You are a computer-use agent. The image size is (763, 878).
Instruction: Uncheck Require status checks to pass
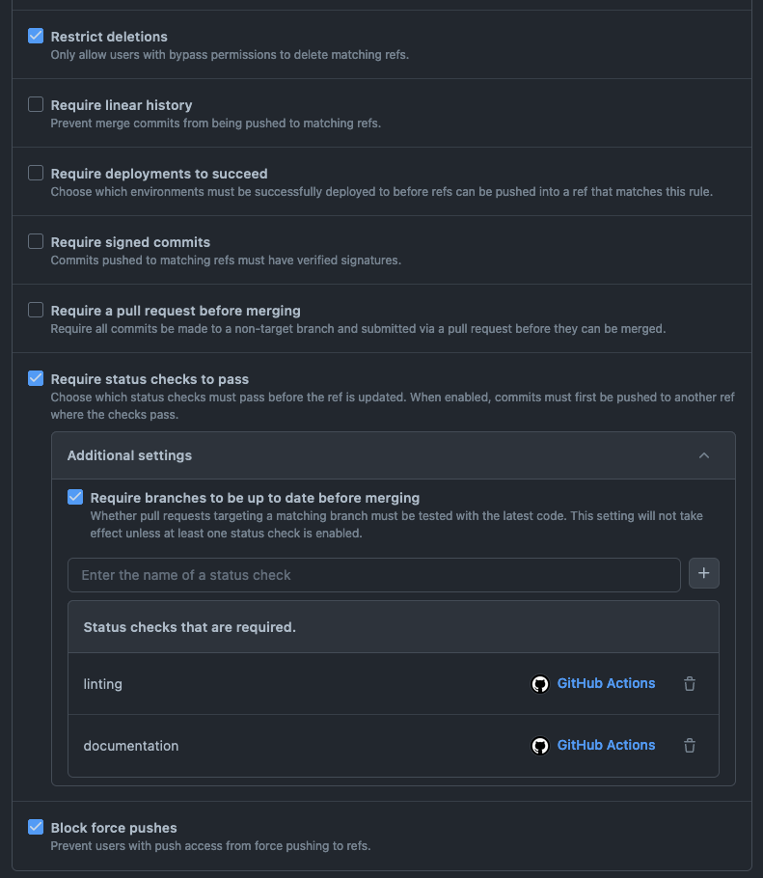36,378
